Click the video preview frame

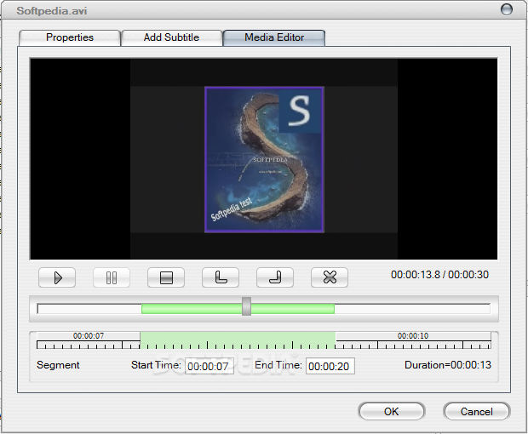(x=264, y=159)
